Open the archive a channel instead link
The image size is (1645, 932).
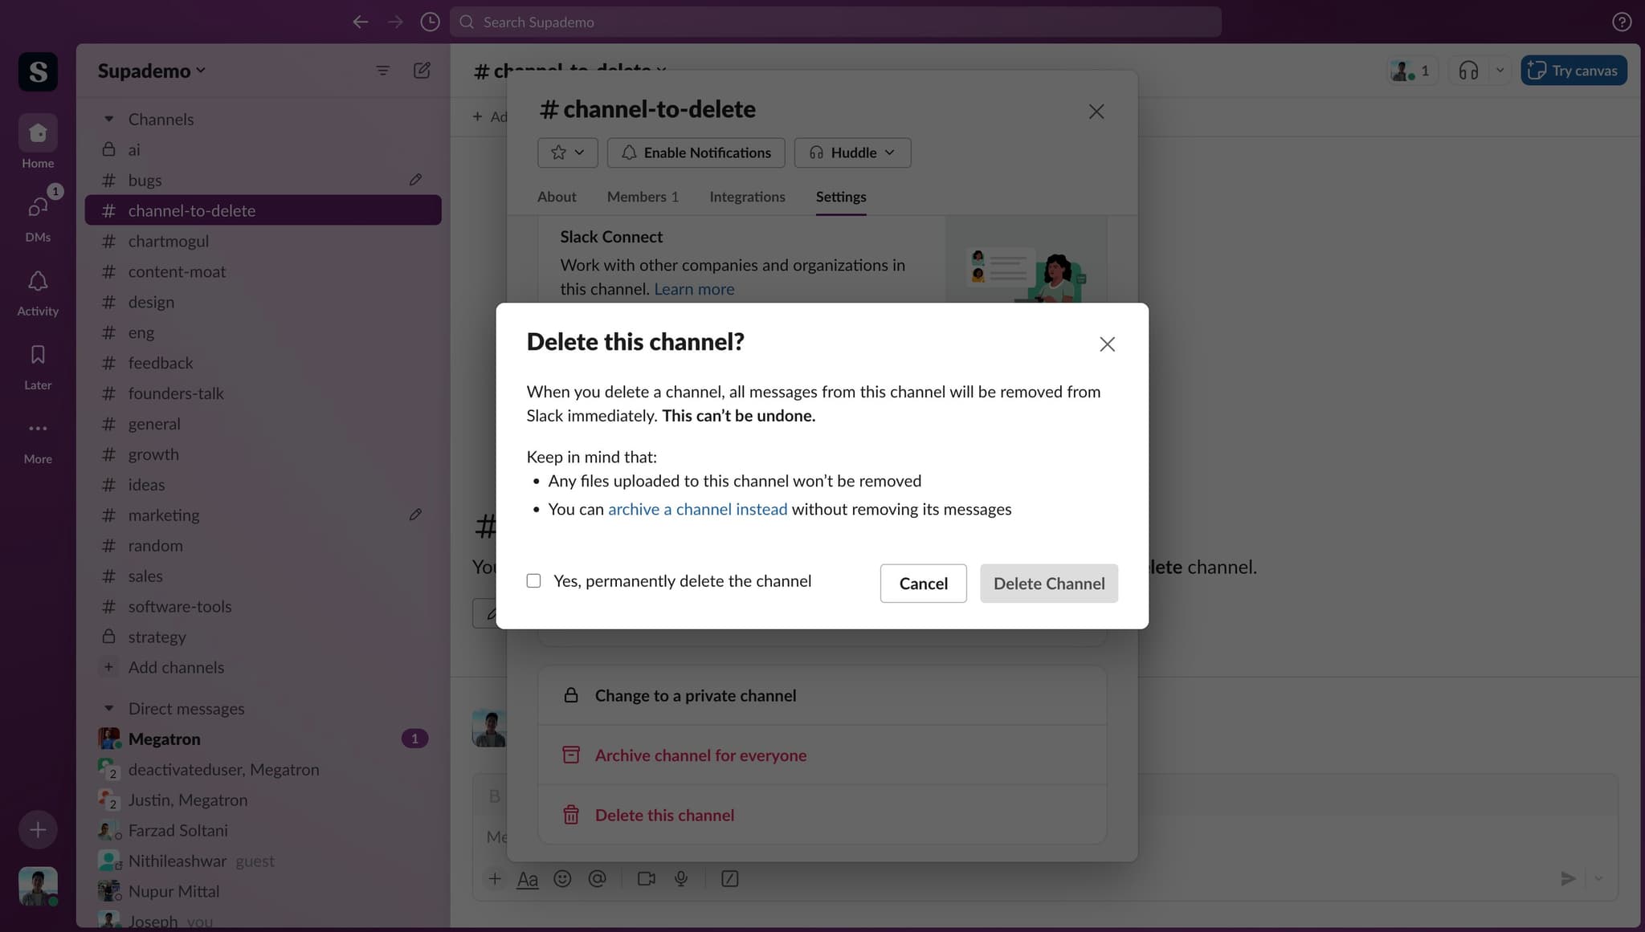tap(697, 509)
